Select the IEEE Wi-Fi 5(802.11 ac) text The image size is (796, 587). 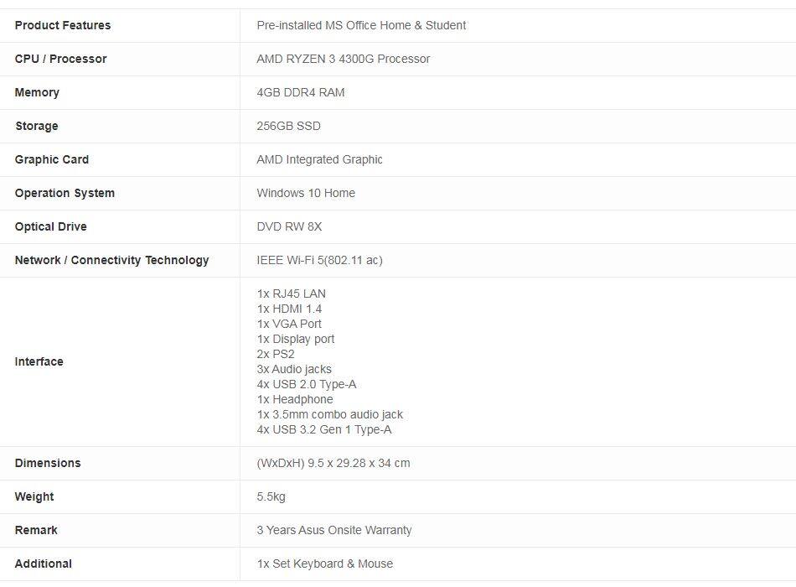319,260
